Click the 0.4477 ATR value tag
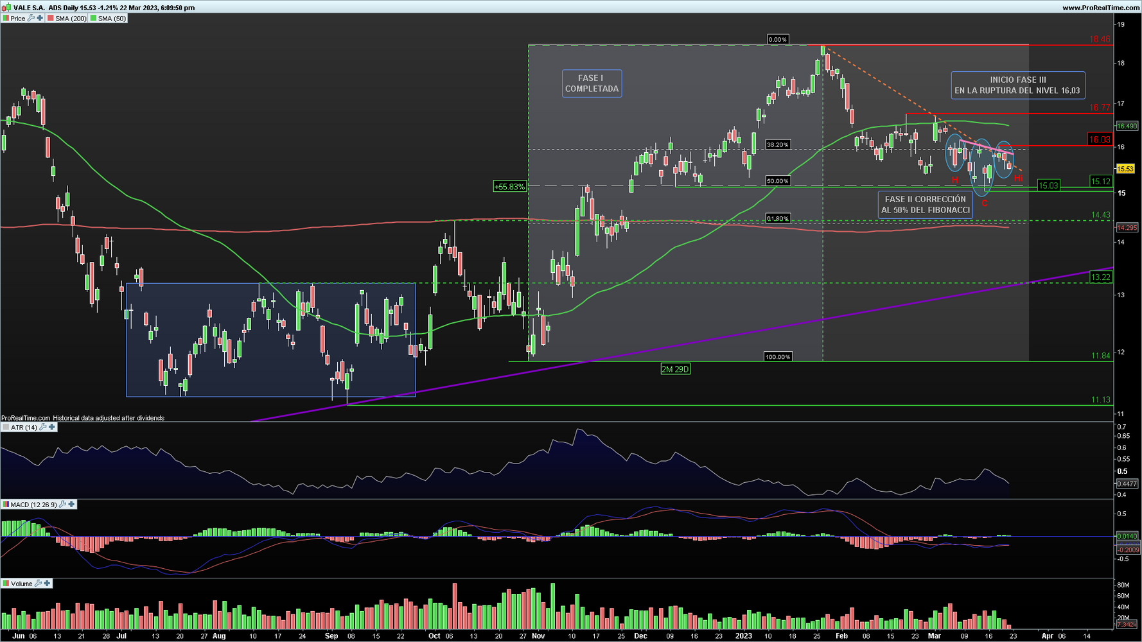 point(1127,484)
